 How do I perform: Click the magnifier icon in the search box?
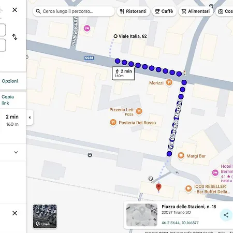point(38,11)
